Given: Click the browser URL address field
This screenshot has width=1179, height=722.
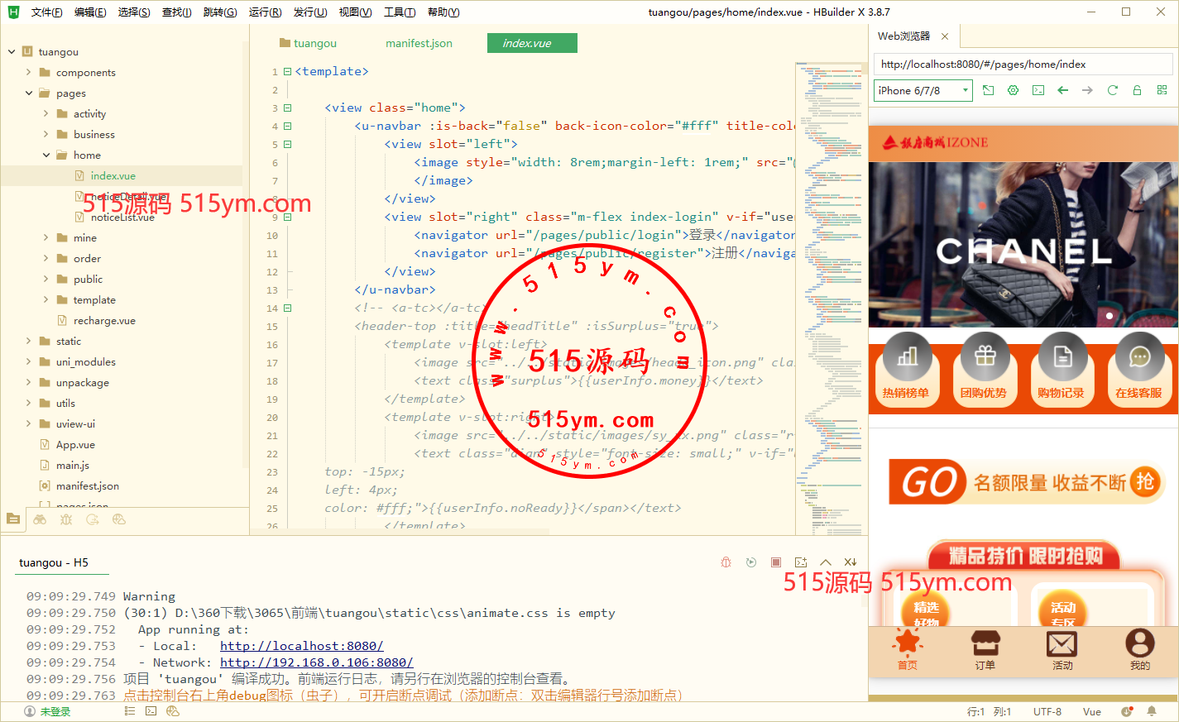Looking at the screenshot, I should 1022,65.
